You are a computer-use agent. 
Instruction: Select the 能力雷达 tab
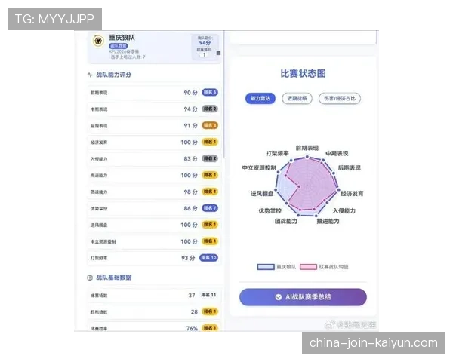coord(260,99)
